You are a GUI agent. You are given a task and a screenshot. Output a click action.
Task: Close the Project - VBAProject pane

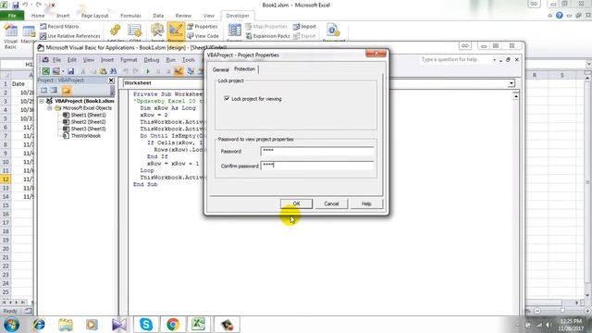111,80
